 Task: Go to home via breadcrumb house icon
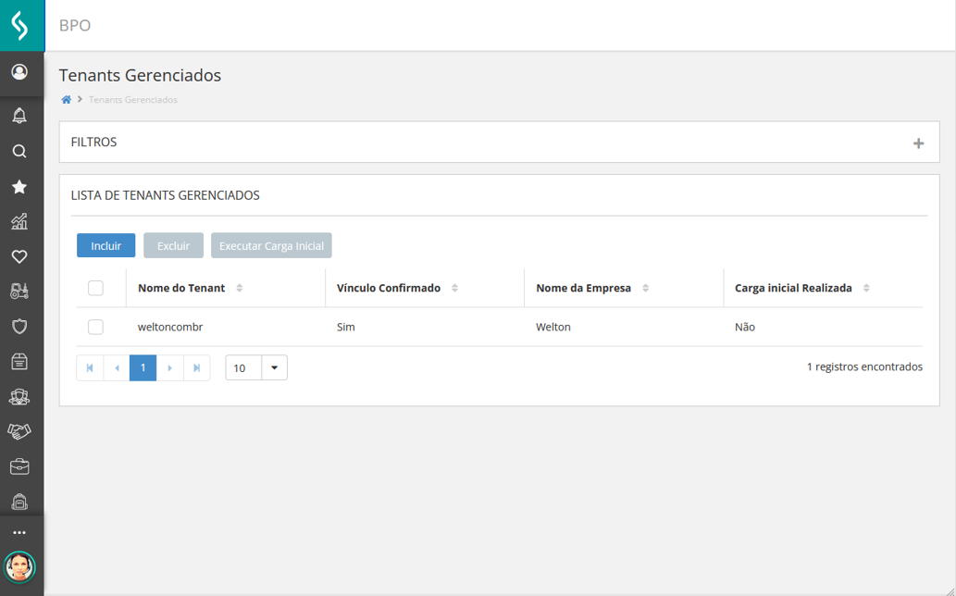coord(66,100)
